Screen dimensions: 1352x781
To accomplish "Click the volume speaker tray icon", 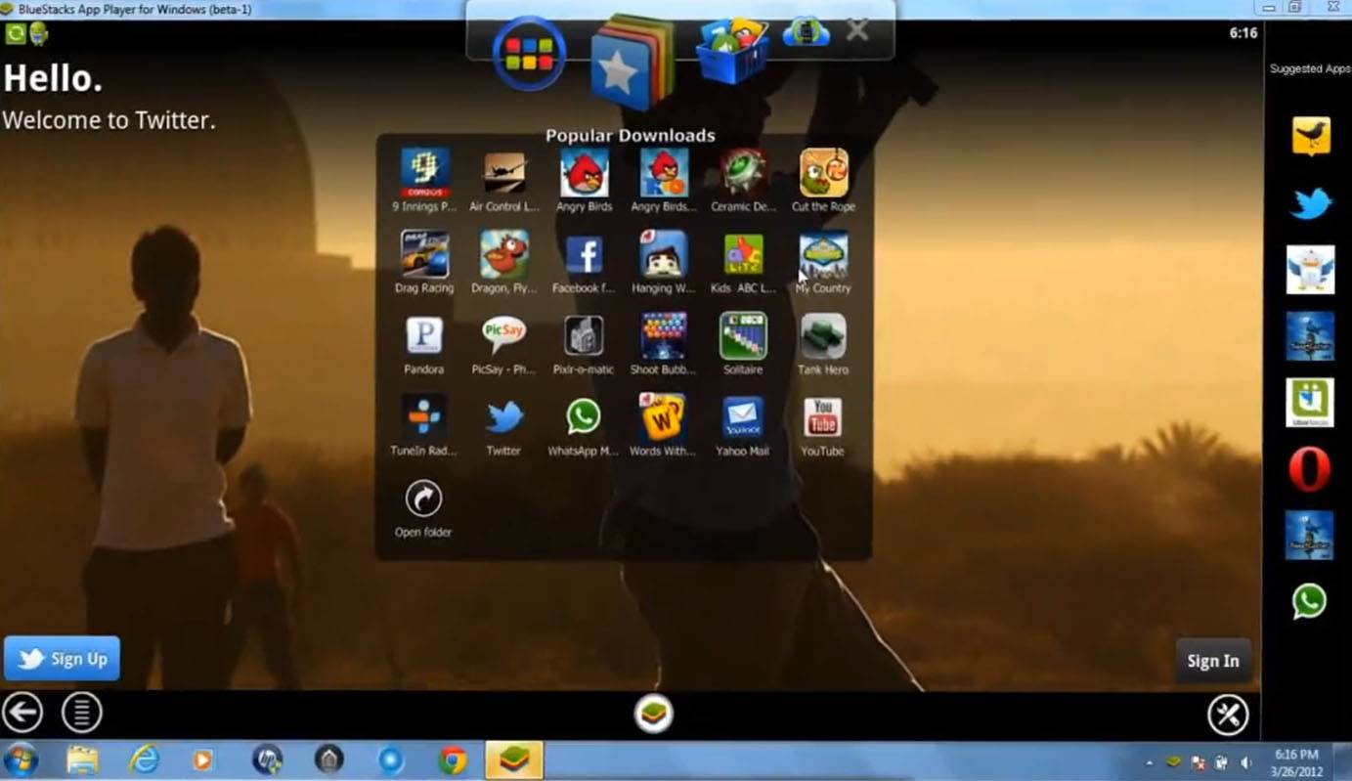I will pyautogui.click(x=1246, y=761).
